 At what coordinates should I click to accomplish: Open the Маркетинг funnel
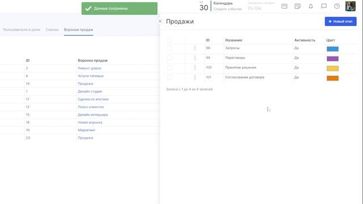pyautogui.click(x=87, y=130)
